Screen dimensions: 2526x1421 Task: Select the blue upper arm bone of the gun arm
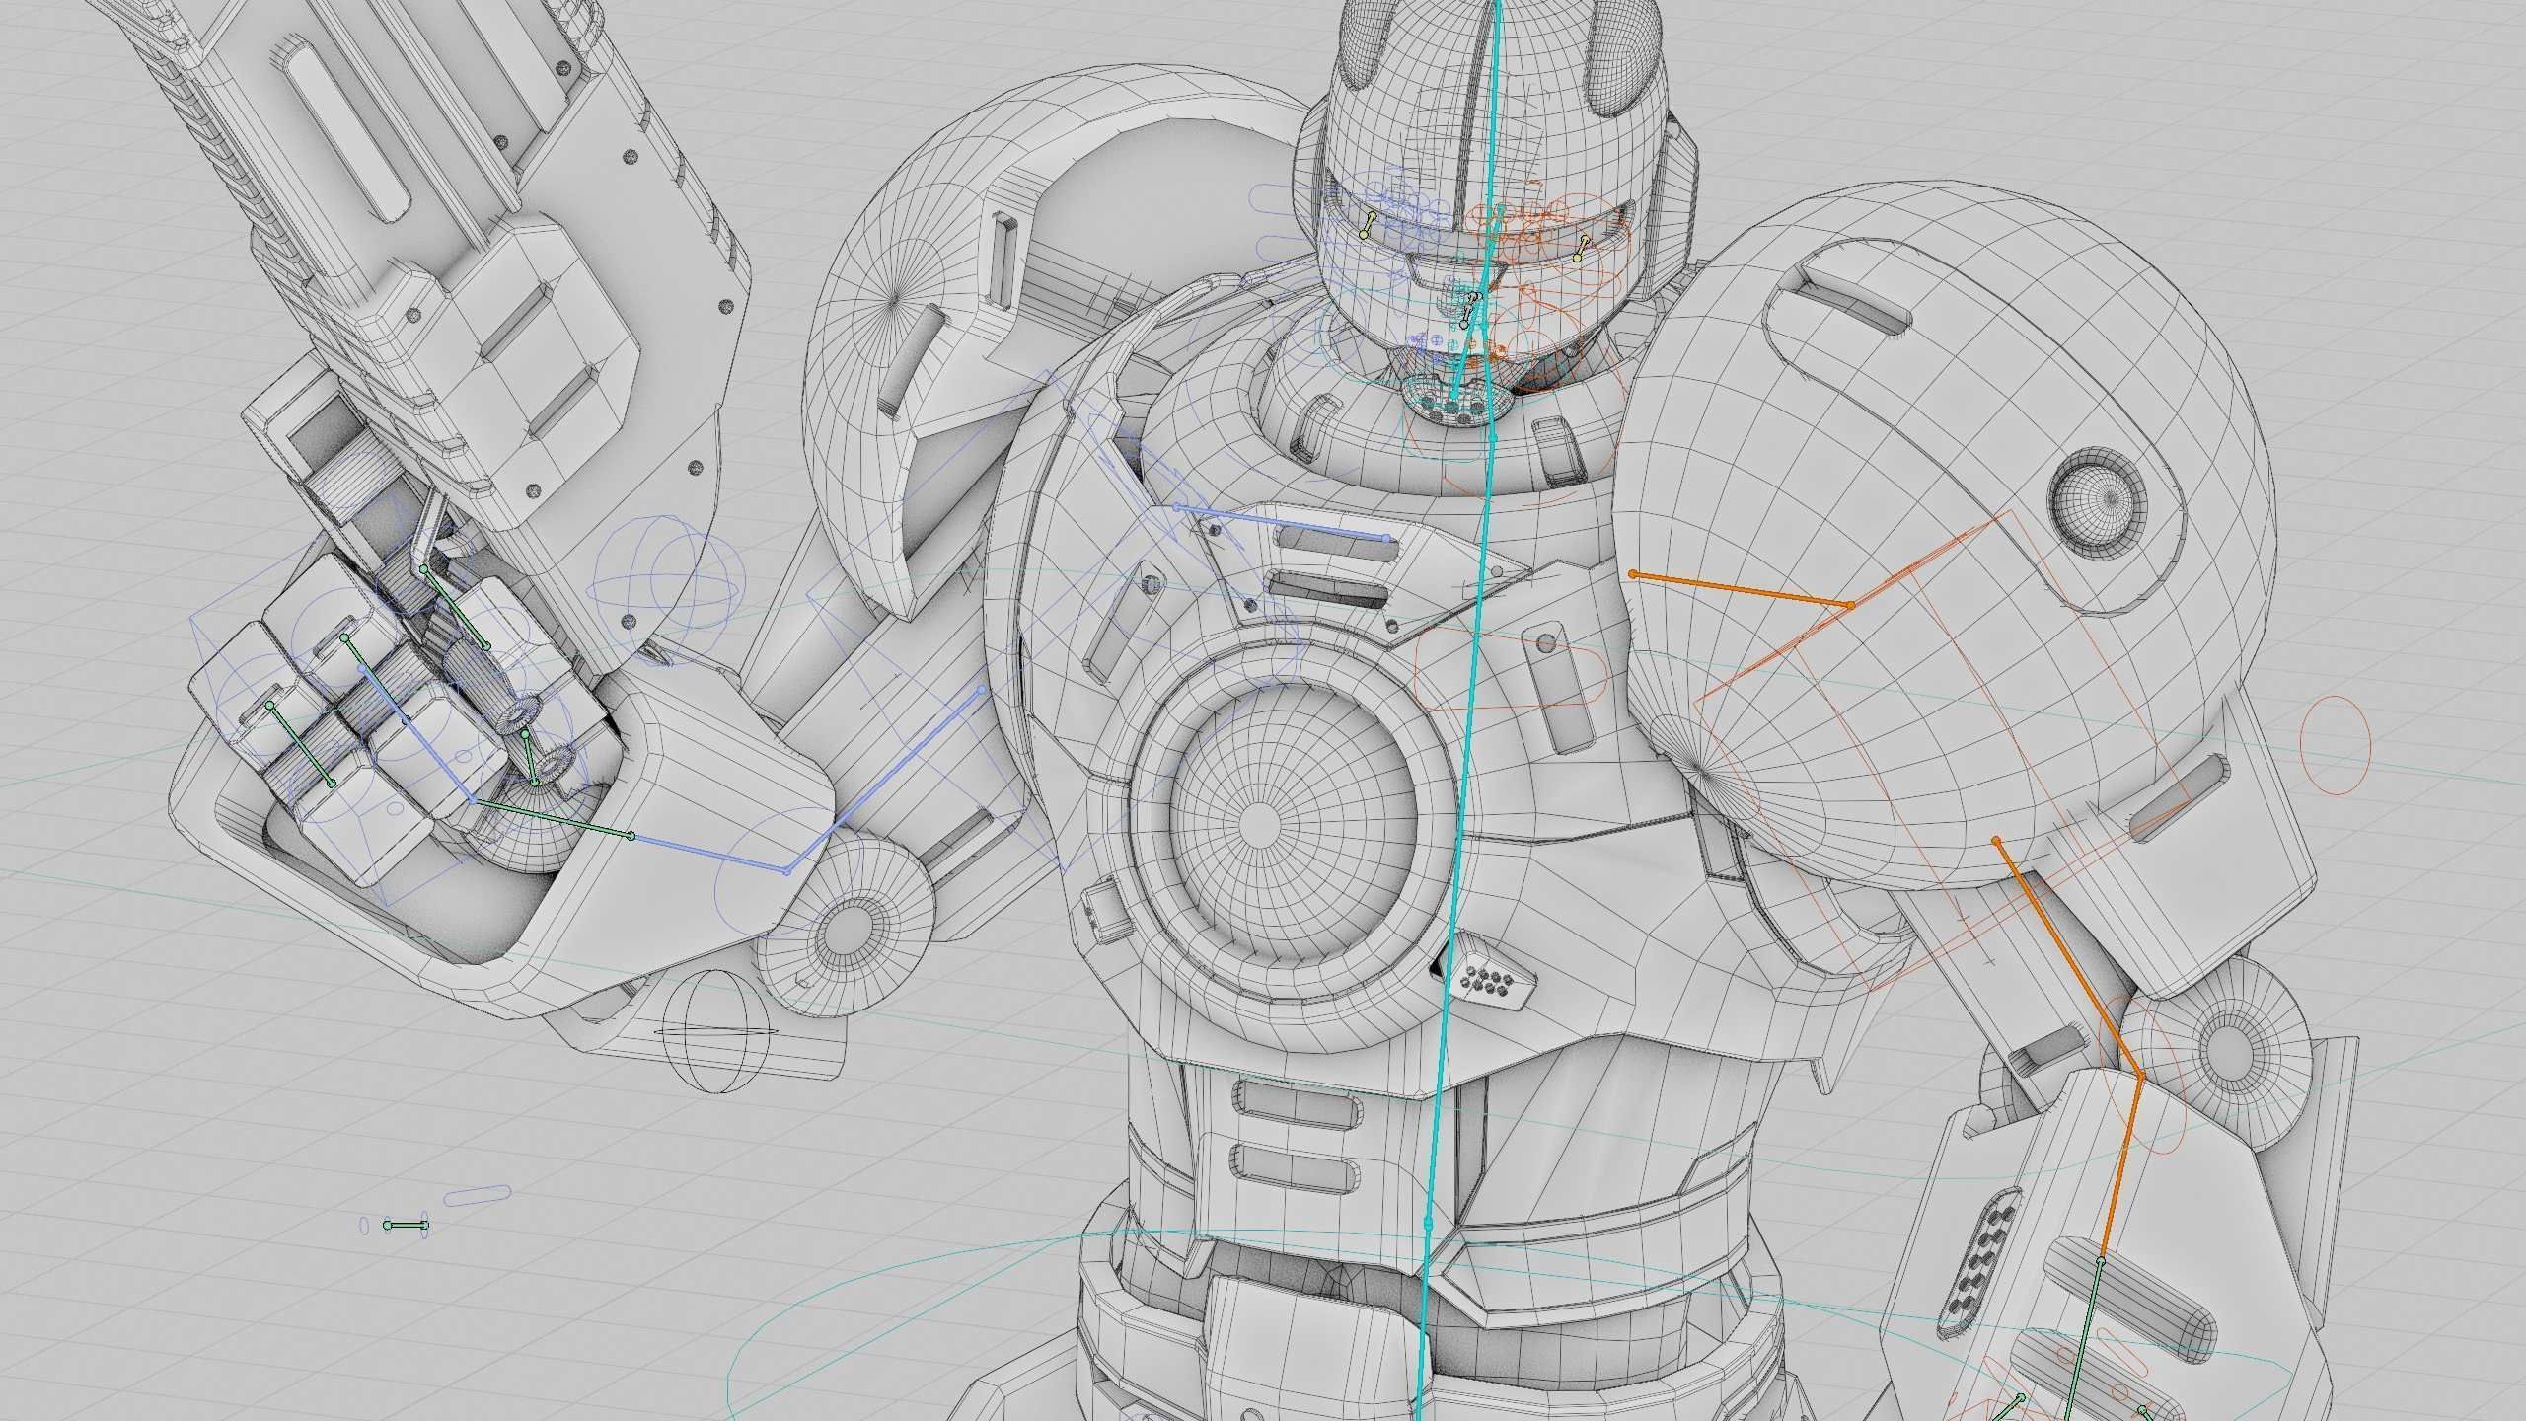tap(883, 782)
